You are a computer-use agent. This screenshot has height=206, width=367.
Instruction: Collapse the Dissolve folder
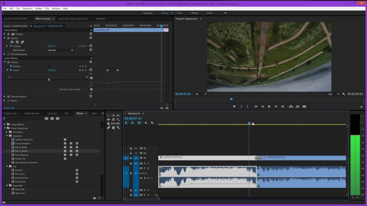(7, 136)
